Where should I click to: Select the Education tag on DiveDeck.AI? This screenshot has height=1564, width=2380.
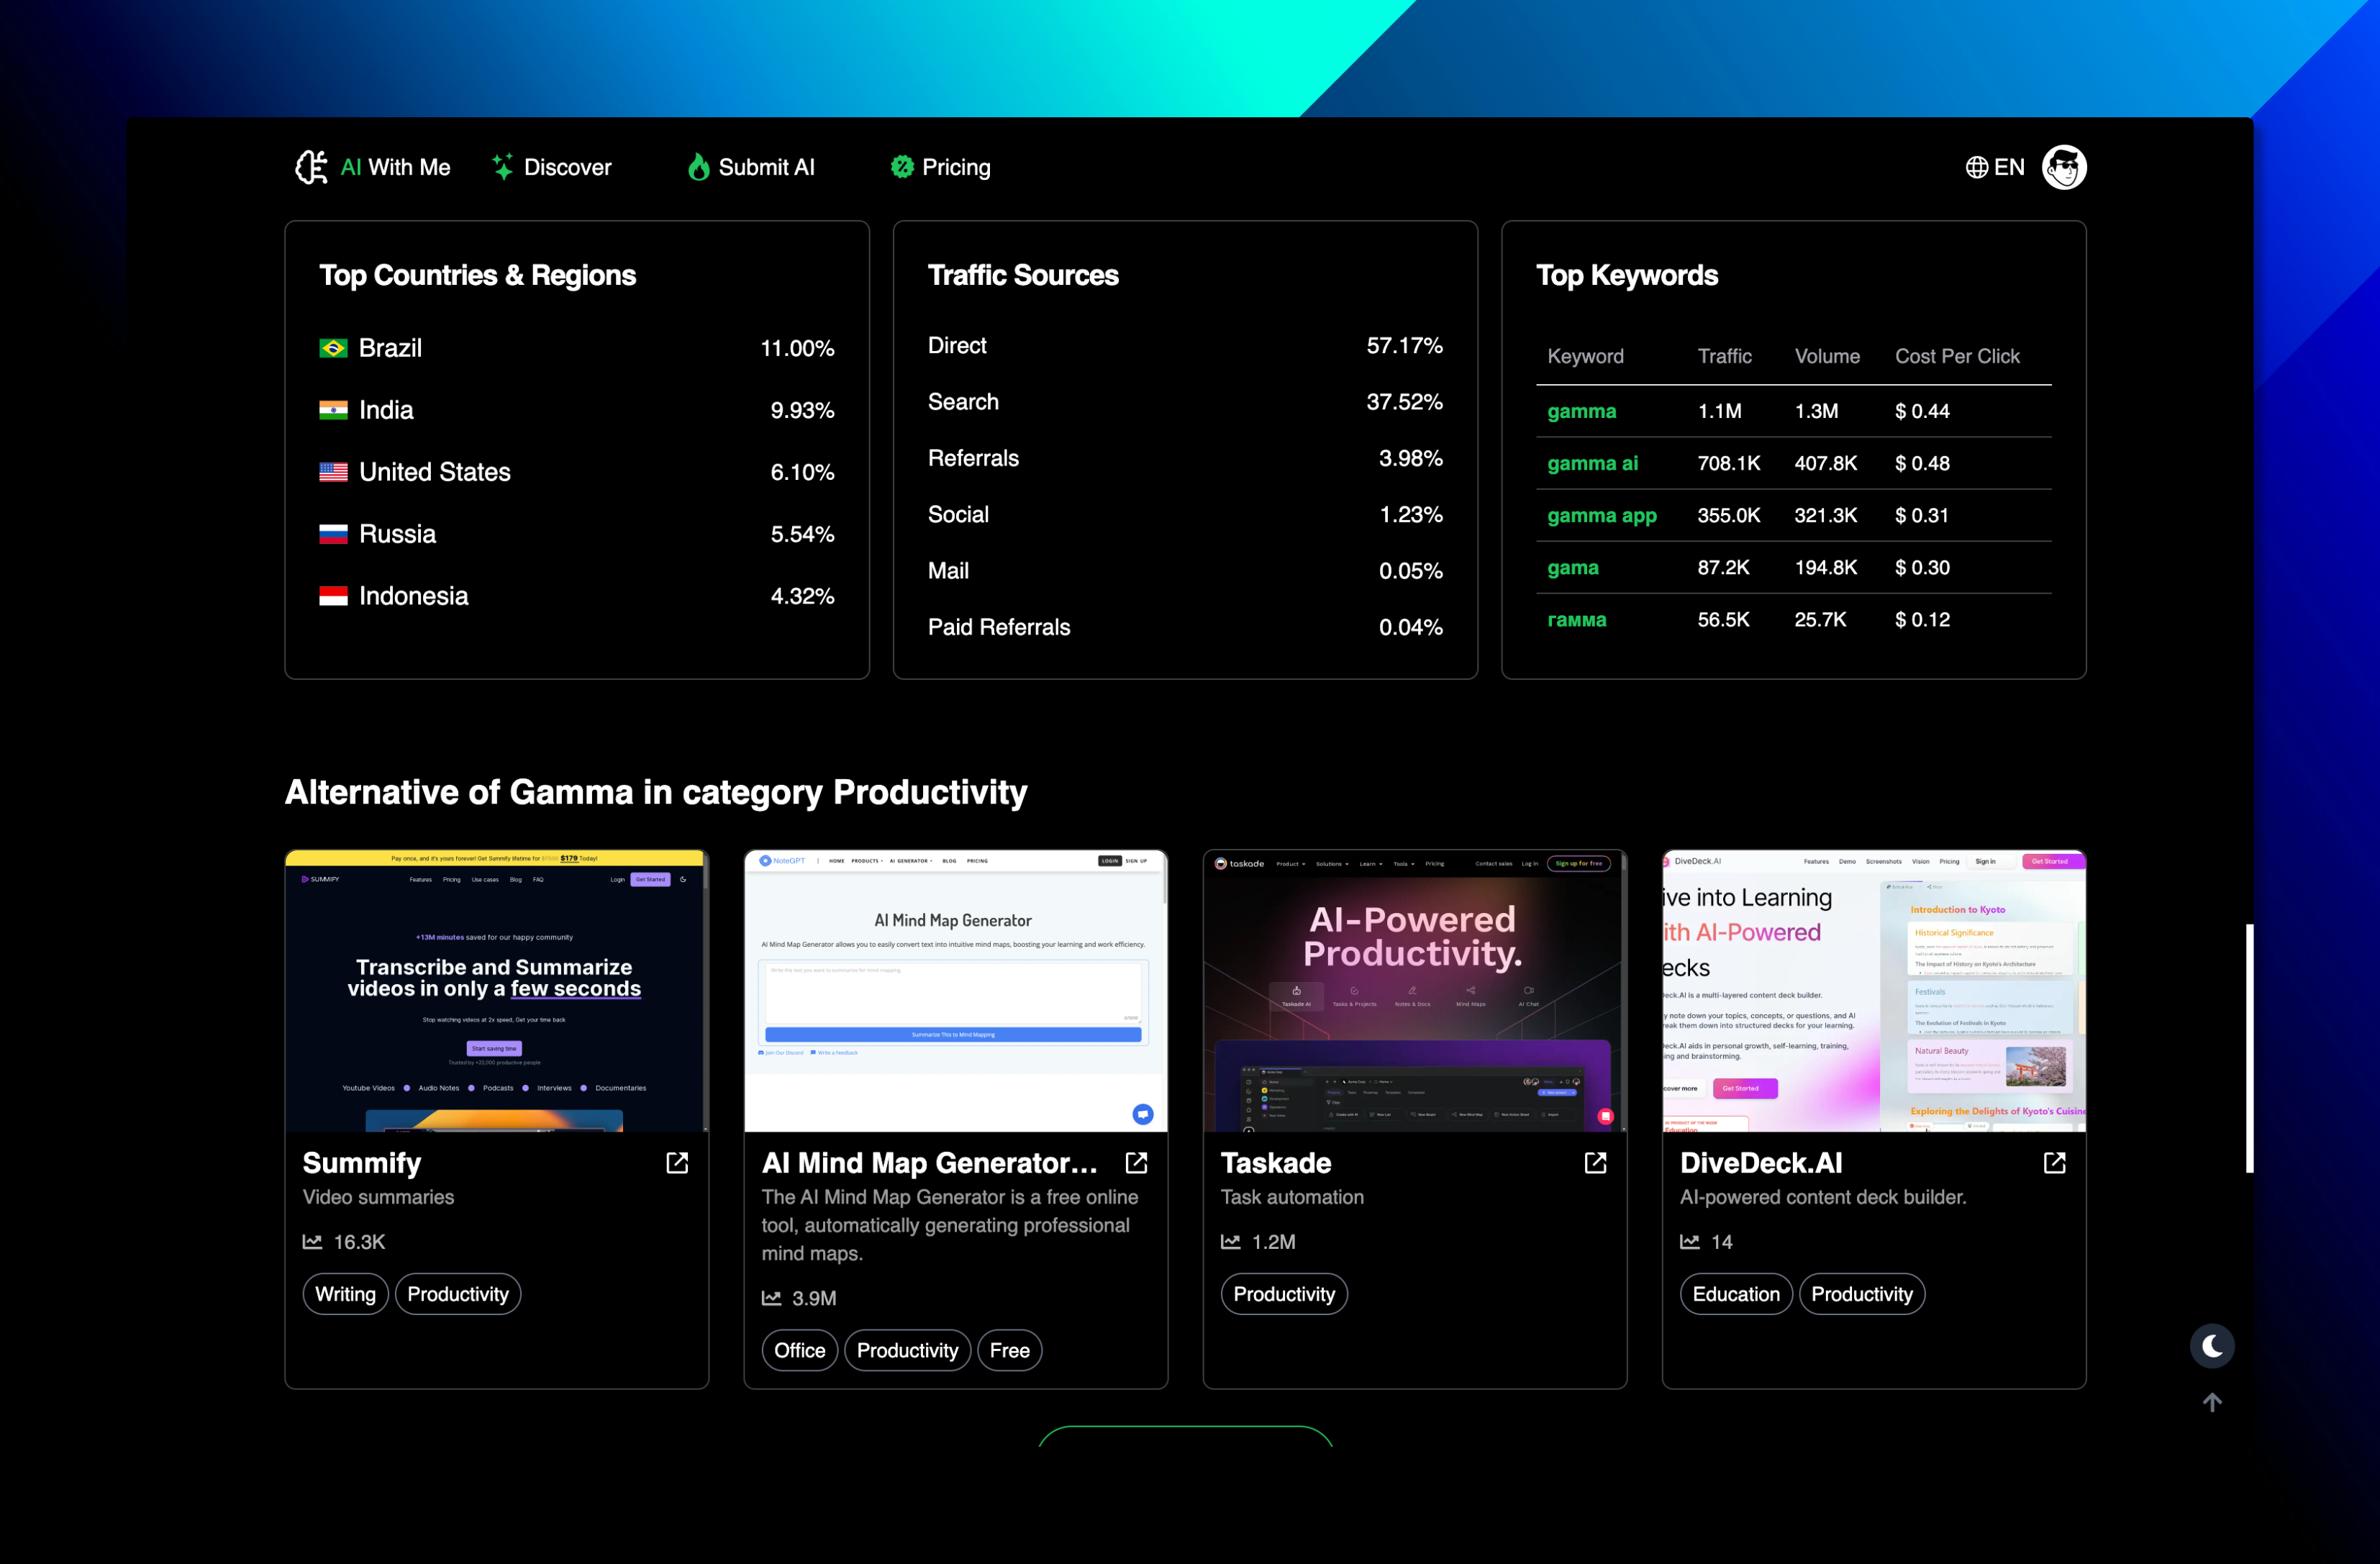1736,1294
